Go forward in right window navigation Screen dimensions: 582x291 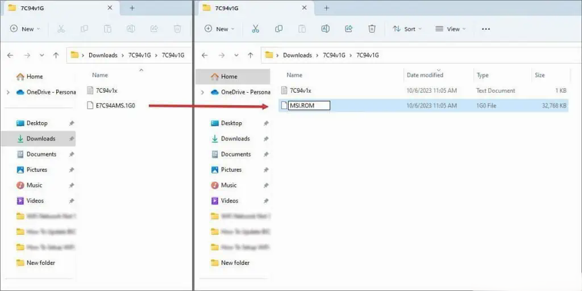(x=222, y=55)
